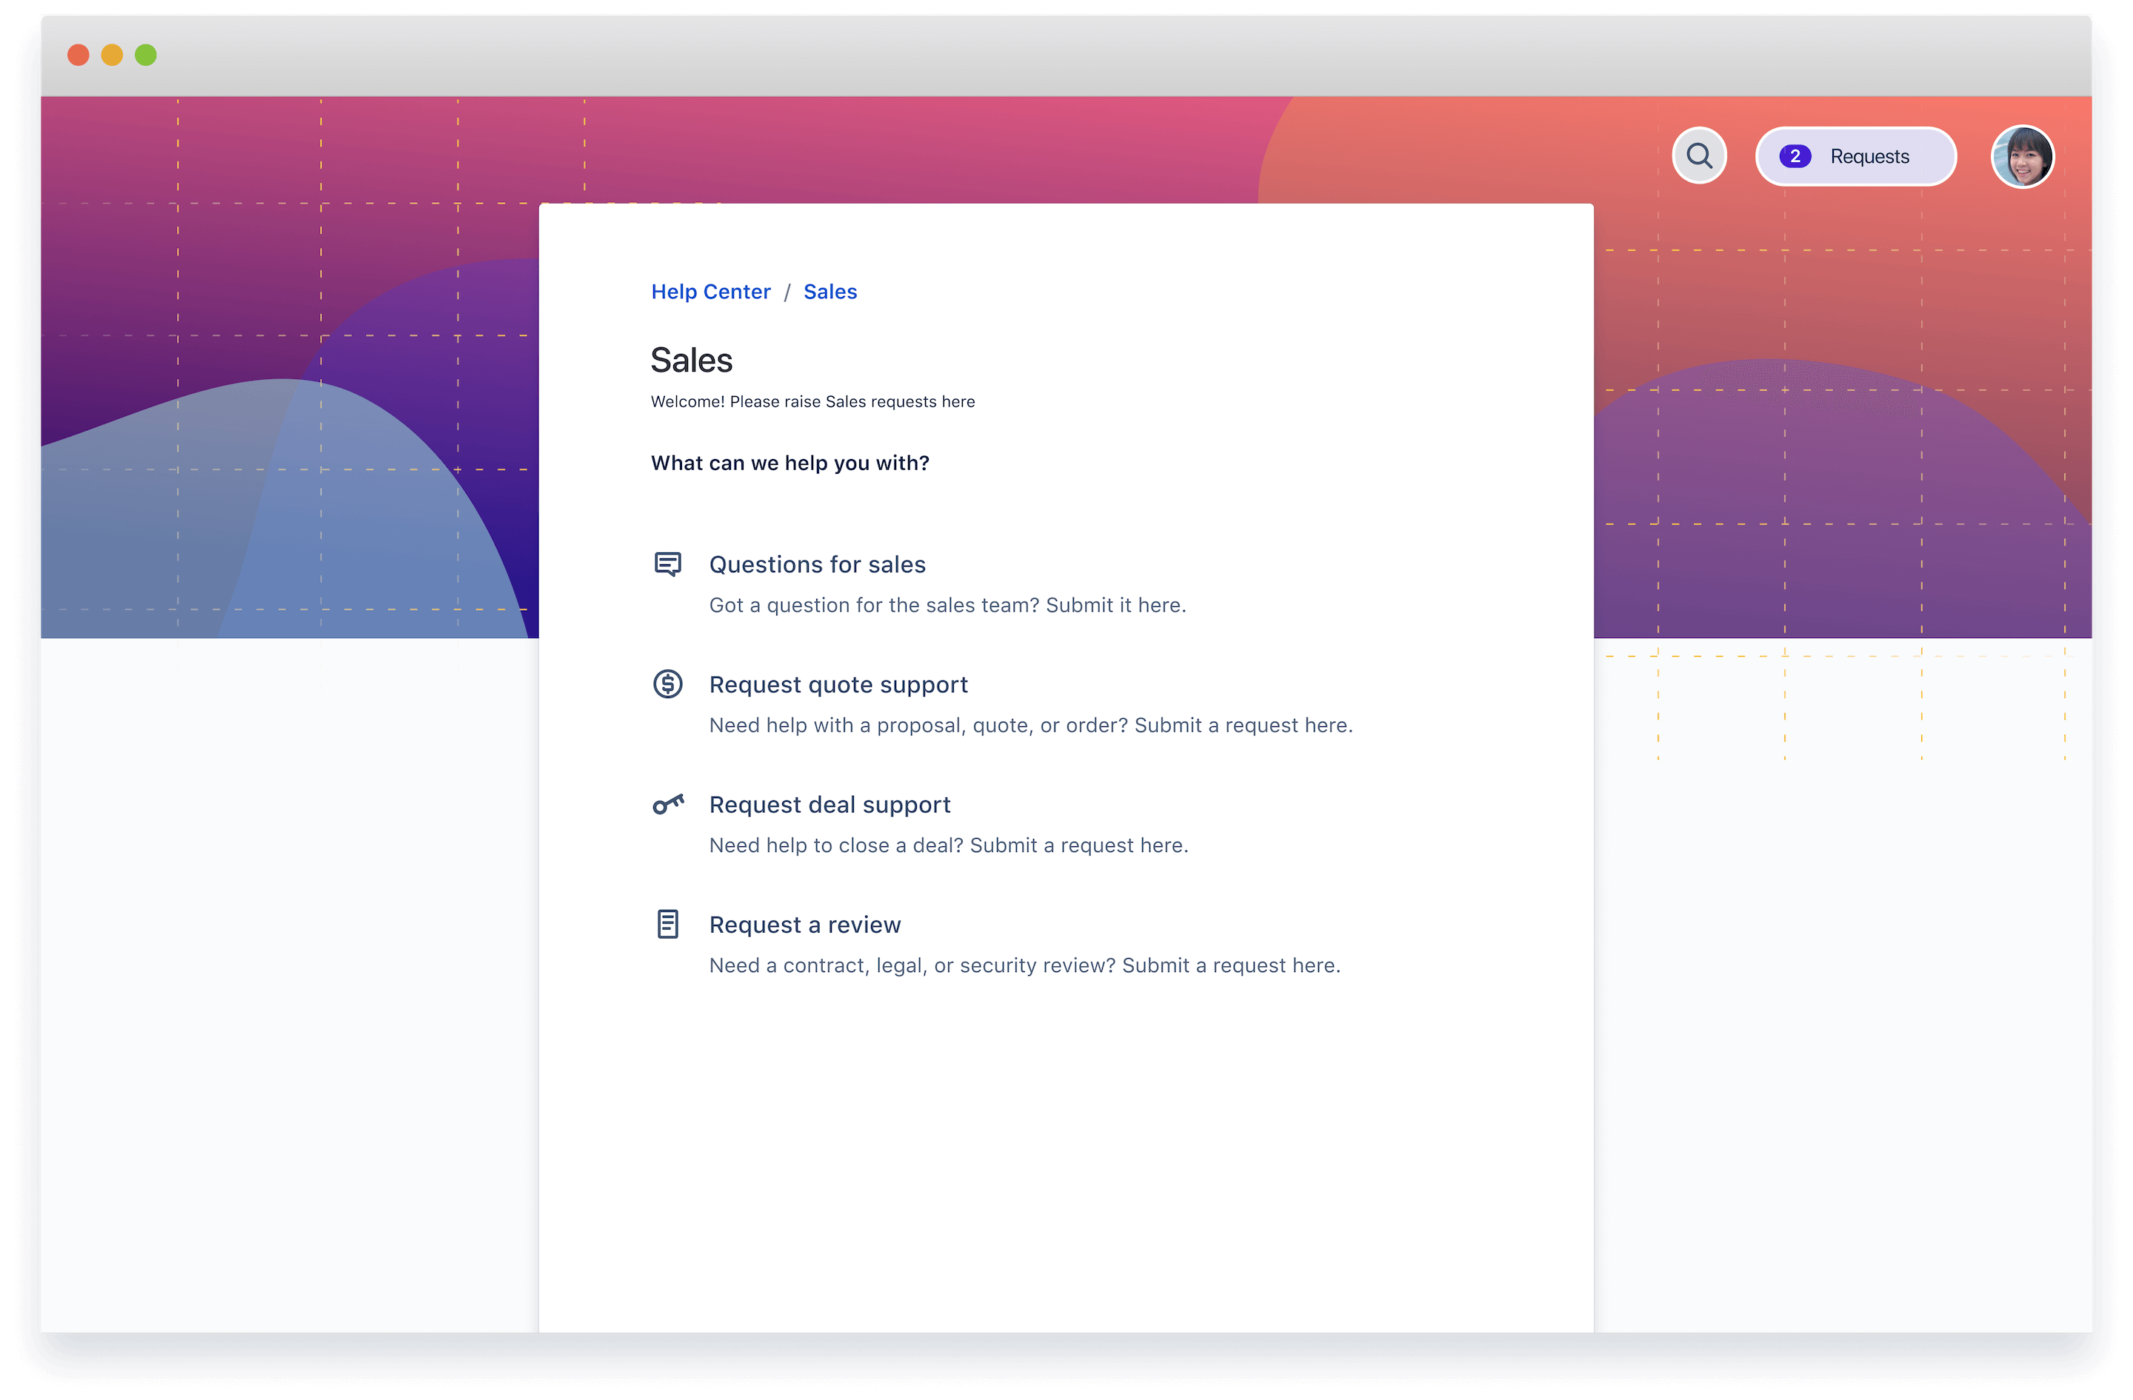This screenshot has height=1400, width=2133.
Task: Open the Request quote support form
Action: pos(838,684)
